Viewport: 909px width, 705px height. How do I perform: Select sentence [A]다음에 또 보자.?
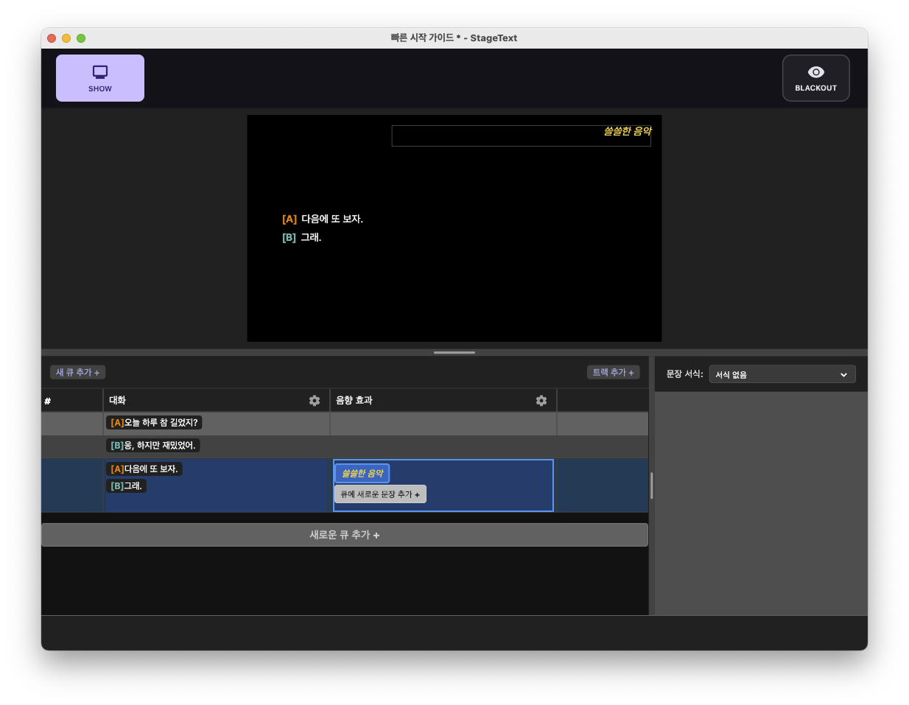(144, 469)
